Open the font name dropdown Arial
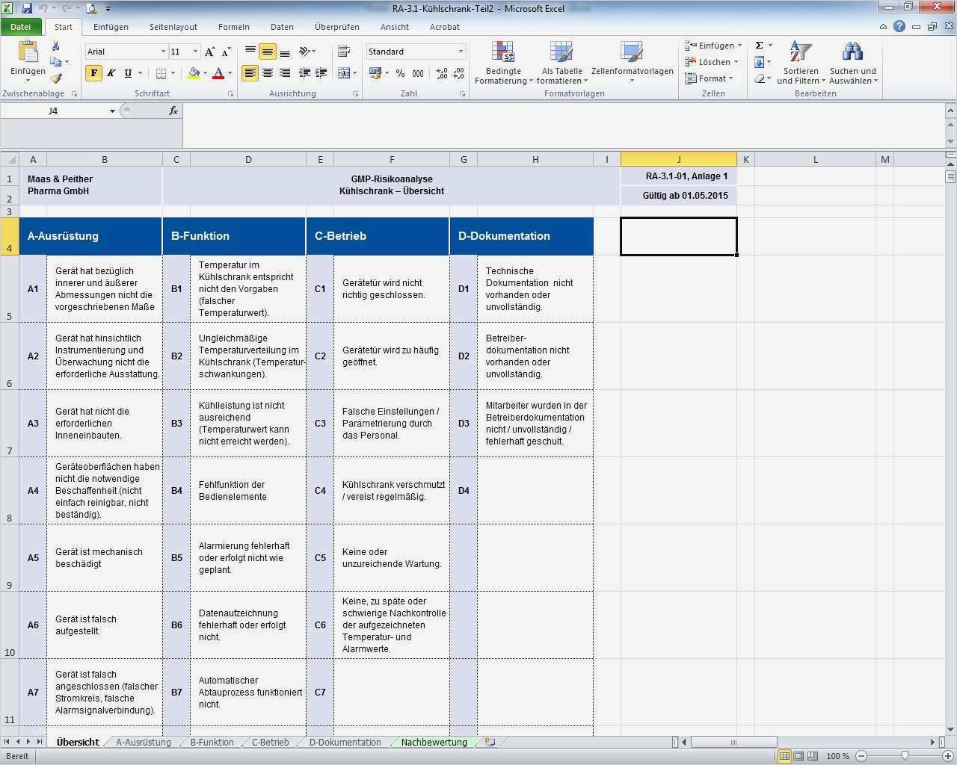The width and height of the screenshot is (957, 765). (163, 52)
